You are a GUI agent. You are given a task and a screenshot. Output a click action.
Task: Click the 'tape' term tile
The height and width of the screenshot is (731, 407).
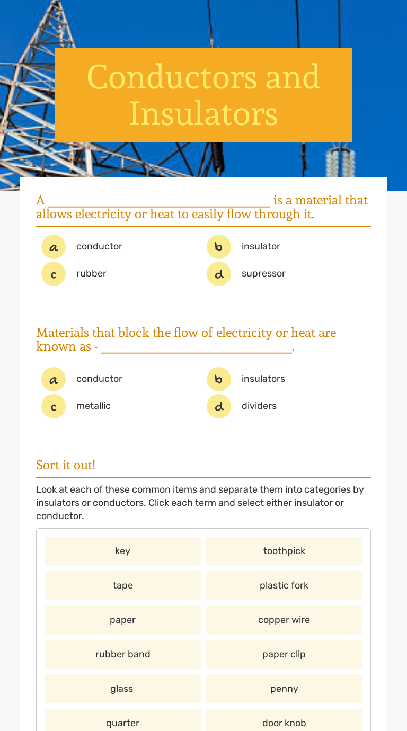[122, 585]
